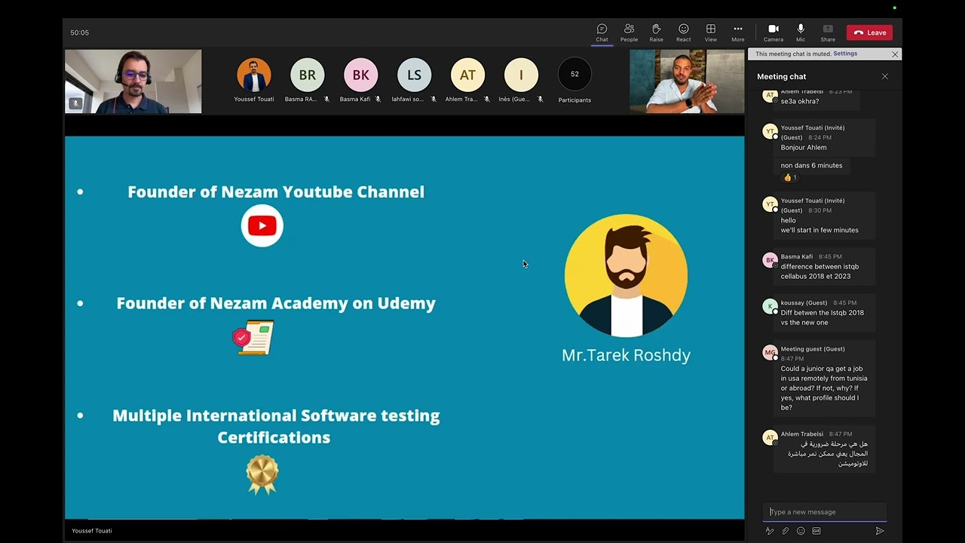Viewport: 965px width, 543px height.
Task: Click the 'non dans 6 minutes' message
Action: click(x=811, y=165)
